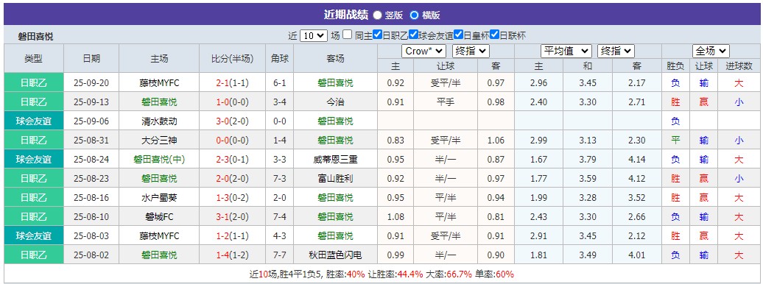Click 藤枝MYFC in the 25-09-20 row
The width and height of the screenshot is (763, 284).
point(159,83)
